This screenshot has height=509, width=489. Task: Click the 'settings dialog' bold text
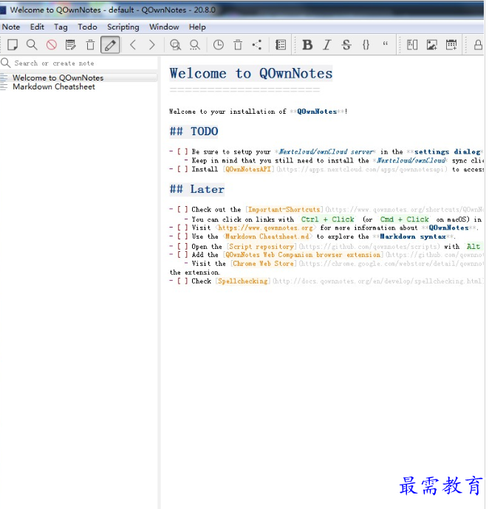tap(447, 151)
